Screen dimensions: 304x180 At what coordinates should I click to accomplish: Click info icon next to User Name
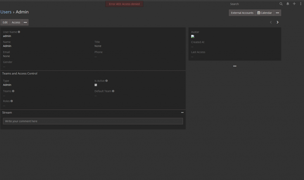pos(19,32)
